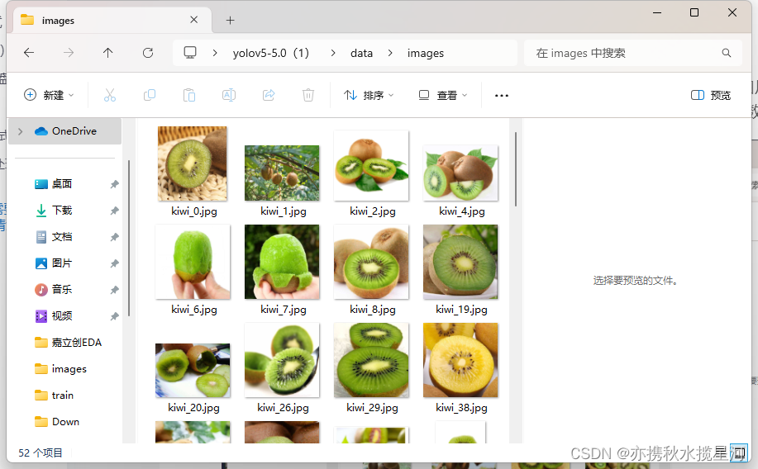Click pin icon beside 下载

coord(114,211)
